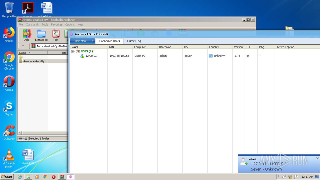Click the Arcom title bar icon

(71, 34)
